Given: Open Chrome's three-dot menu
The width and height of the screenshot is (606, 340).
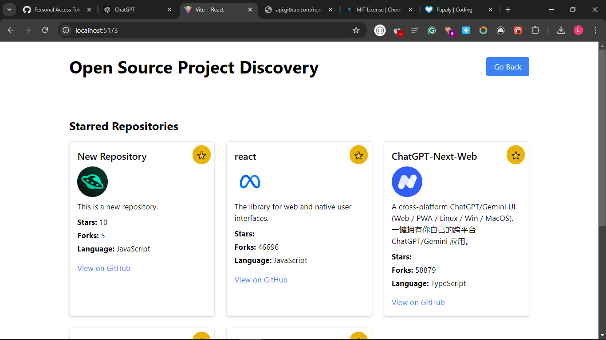Looking at the screenshot, I should 595,30.
